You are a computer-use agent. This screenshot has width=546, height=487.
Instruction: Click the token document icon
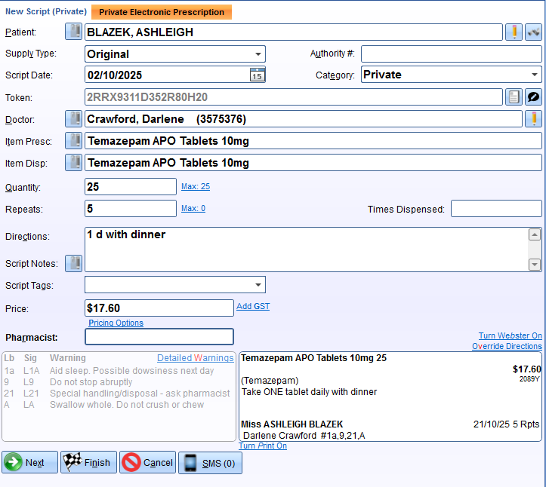[514, 97]
